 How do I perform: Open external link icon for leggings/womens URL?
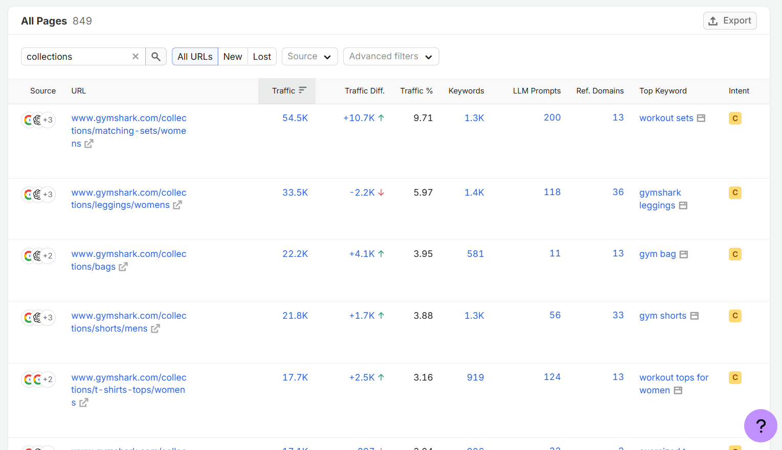coord(177,205)
